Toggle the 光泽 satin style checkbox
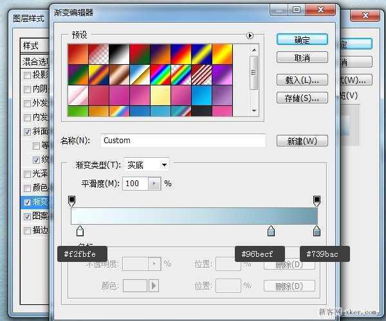This screenshot has width=386, height=321. pyautogui.click(x=26, y=174)
